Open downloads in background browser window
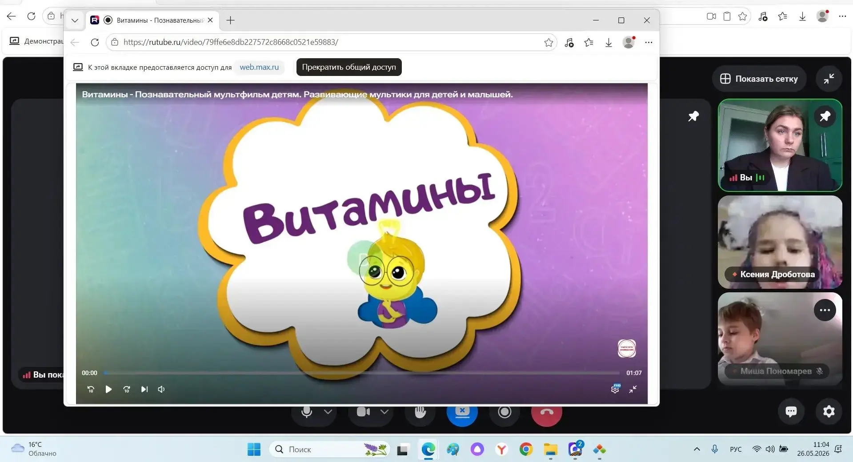The height and width of the screenshot is (462, 853). (x=802, y=16)
